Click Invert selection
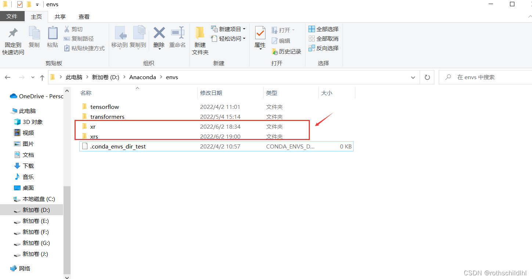The height and width of the screenshot is (279, 532). click(323, 48)
